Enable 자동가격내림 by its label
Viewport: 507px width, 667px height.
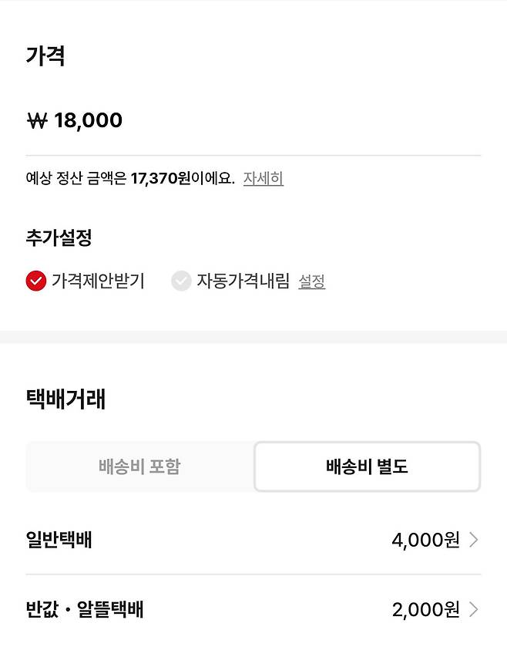point(243,281)
